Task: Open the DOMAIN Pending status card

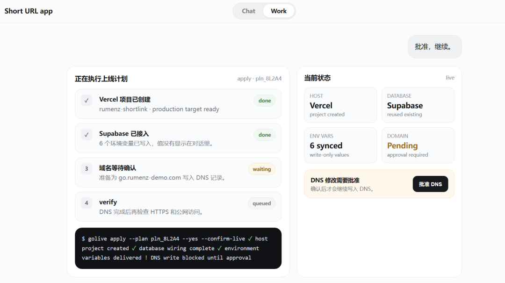Action: coord(418,145)
